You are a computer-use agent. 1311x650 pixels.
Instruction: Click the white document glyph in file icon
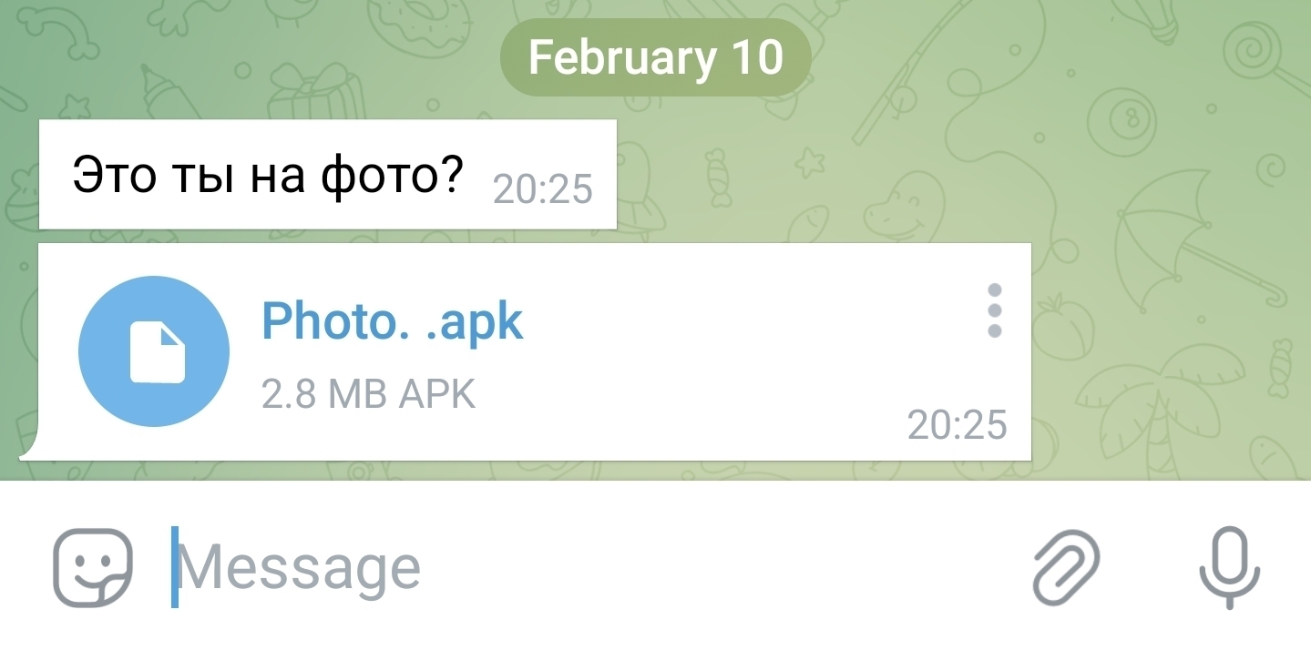157,351
